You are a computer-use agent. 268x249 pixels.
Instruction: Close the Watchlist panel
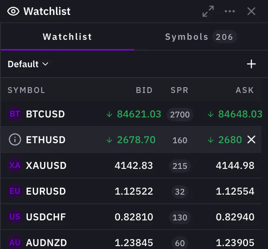coord(251,12)
